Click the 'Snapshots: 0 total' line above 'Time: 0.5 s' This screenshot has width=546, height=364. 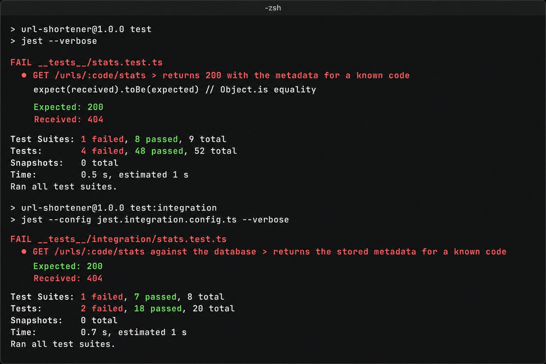pyautogui.click(x=64, y=163)
